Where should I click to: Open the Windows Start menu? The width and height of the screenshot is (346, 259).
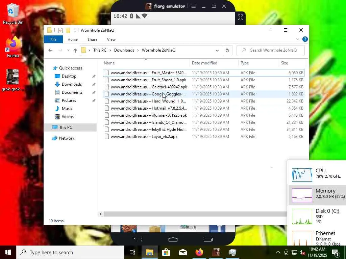[x=8, y=252]
